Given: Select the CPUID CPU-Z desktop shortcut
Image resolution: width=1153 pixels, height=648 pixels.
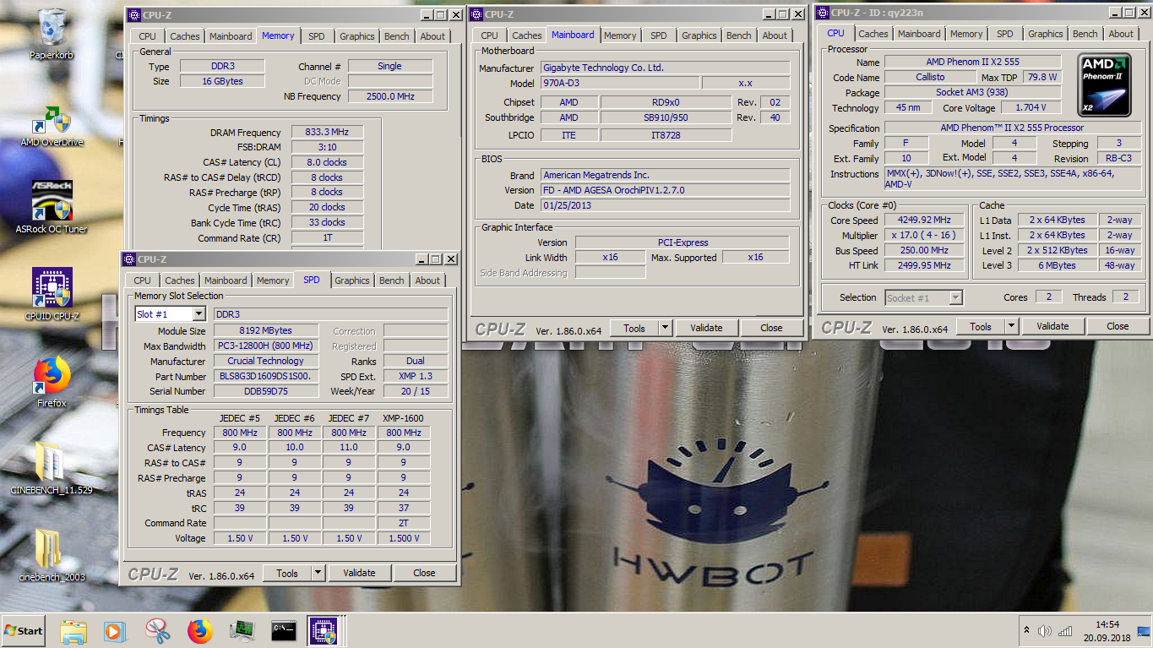Looking at the screenshot, I should 52,294.
